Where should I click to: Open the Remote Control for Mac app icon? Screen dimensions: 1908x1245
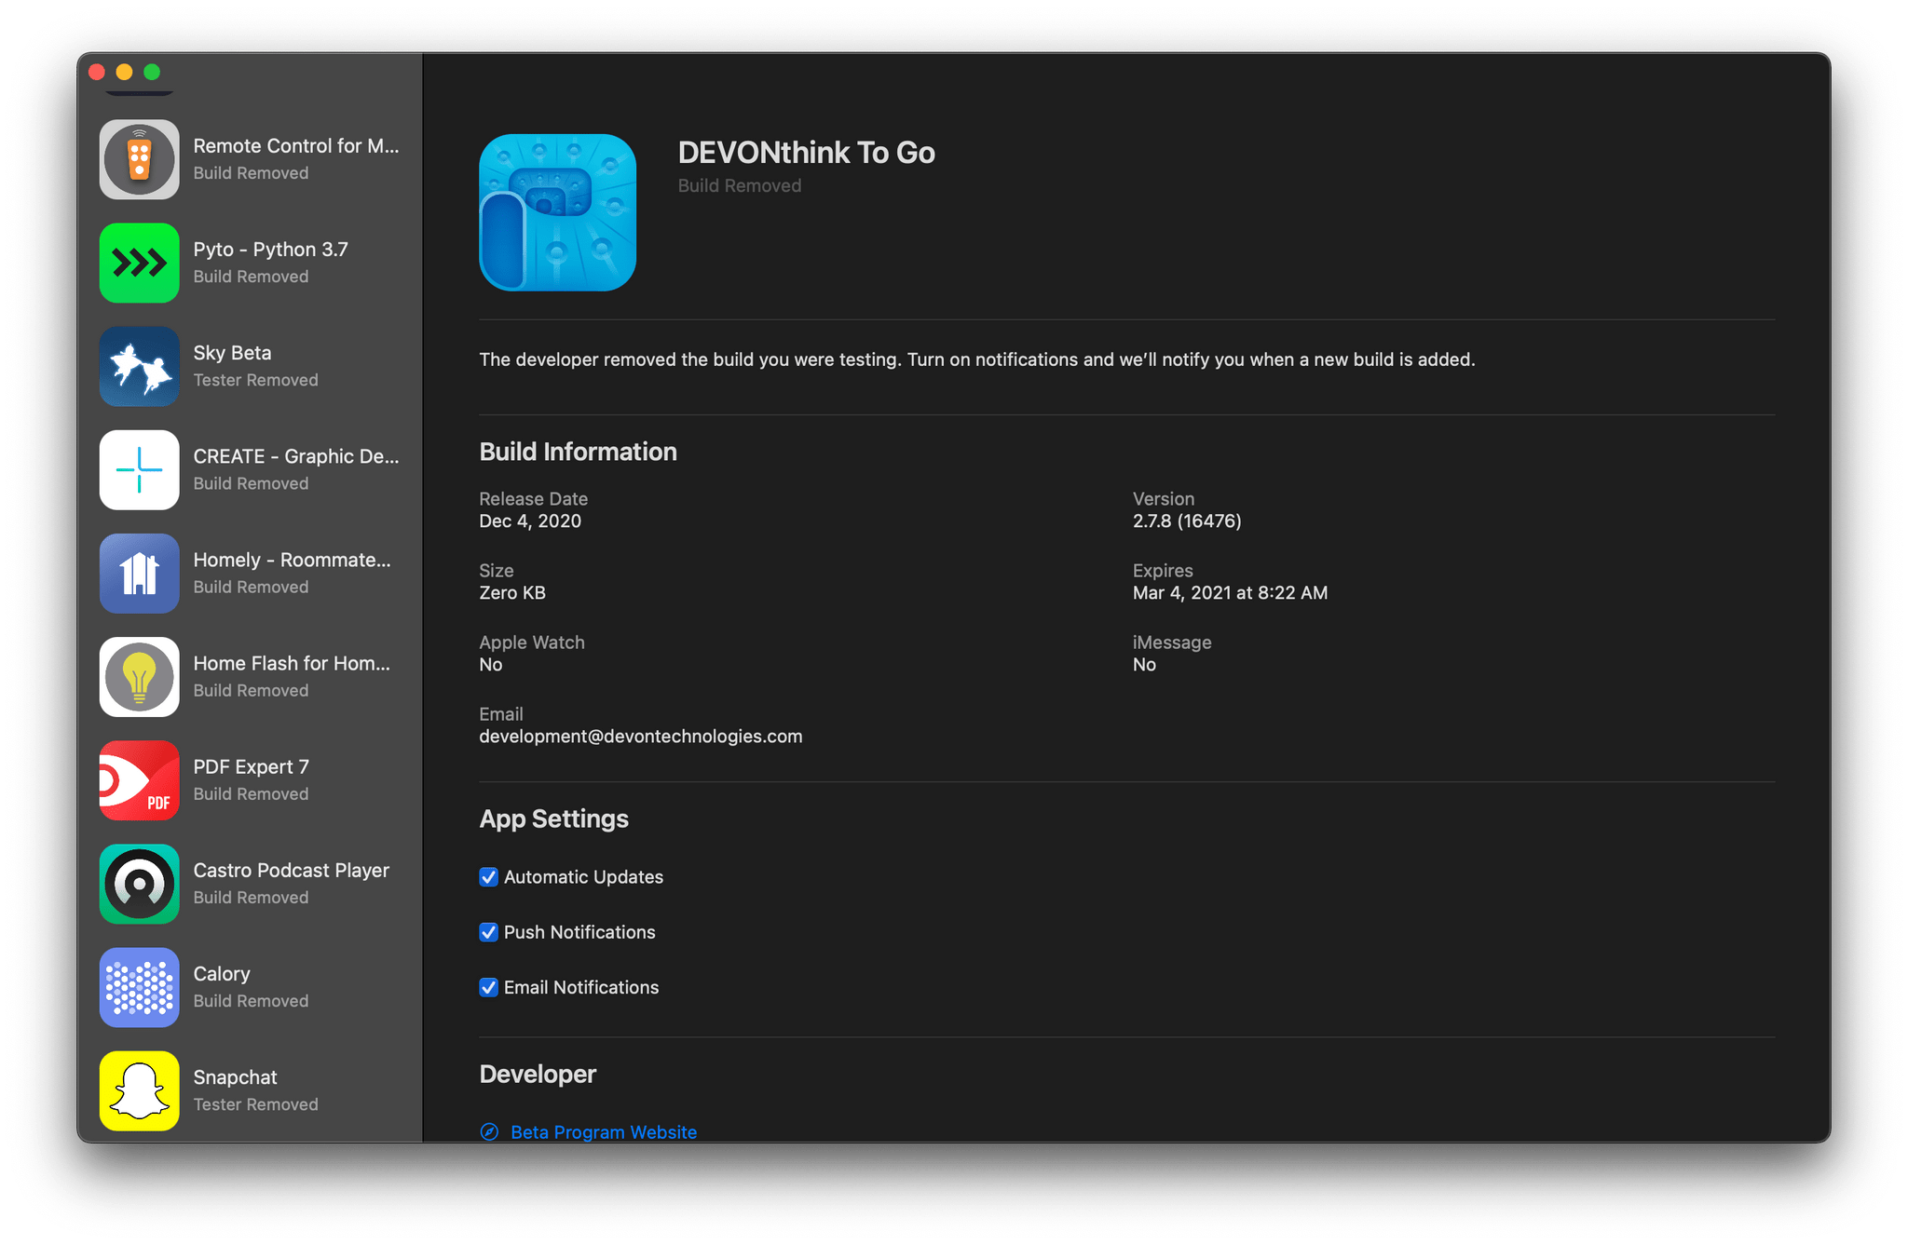(x=139, y=159)
